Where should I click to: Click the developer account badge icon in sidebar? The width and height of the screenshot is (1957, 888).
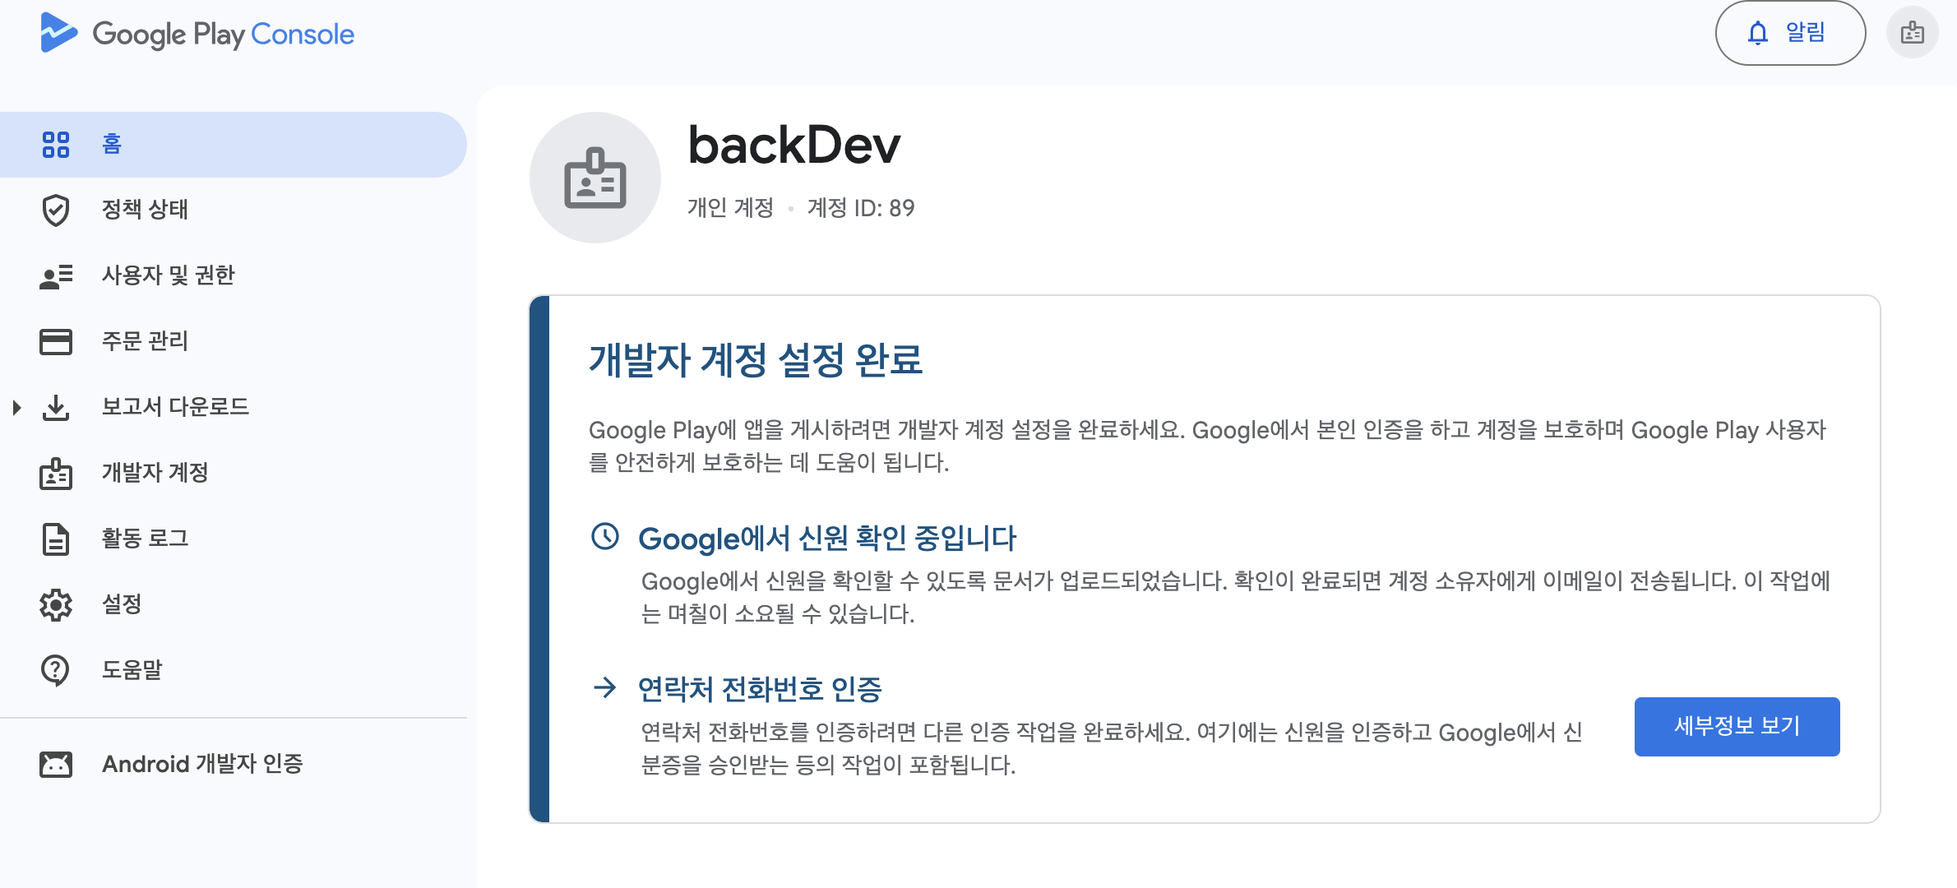click(x=56, y=474)
